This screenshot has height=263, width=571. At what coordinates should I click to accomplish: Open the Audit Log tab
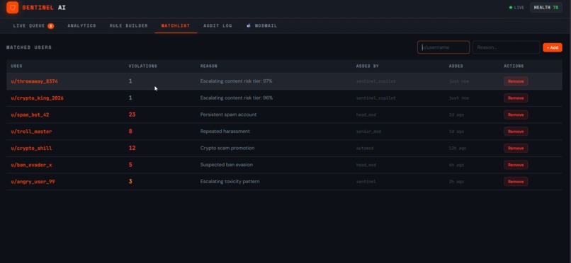(x=217, y=25)
